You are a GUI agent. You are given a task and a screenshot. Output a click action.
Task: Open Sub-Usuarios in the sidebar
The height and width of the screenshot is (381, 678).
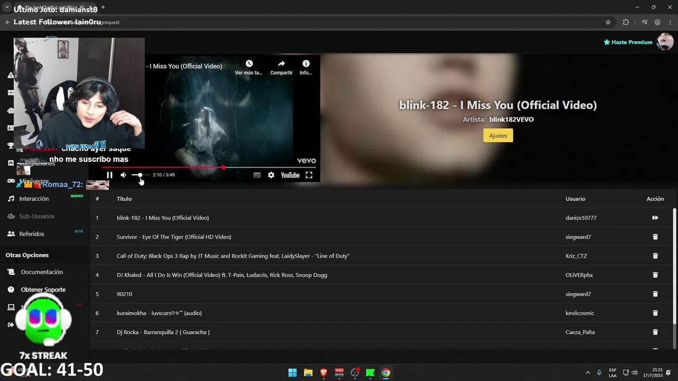tap(37, 216)
